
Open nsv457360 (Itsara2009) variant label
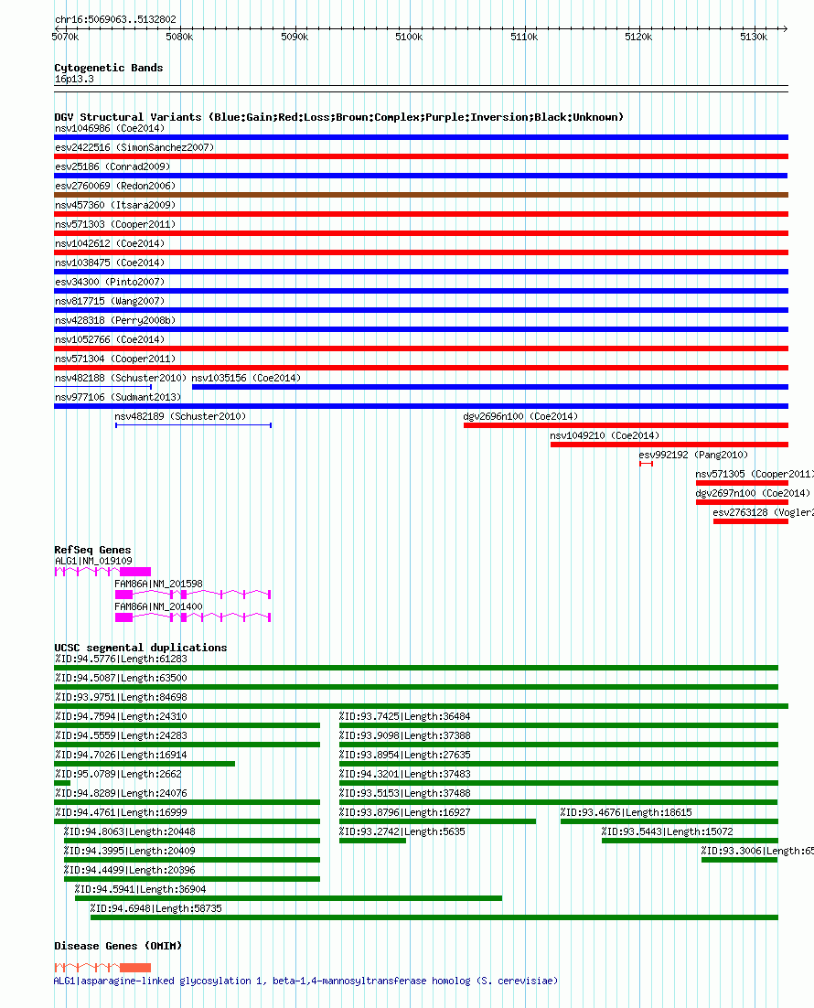pyautogui.click(x=115, y=205)
